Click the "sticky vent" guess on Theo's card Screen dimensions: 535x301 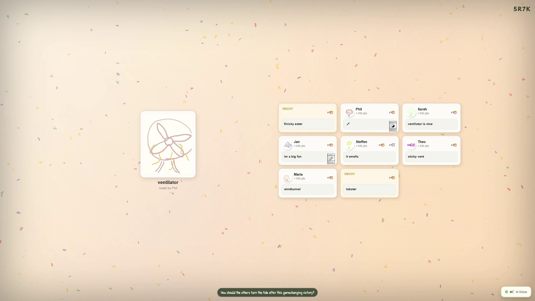coord(431,157)
